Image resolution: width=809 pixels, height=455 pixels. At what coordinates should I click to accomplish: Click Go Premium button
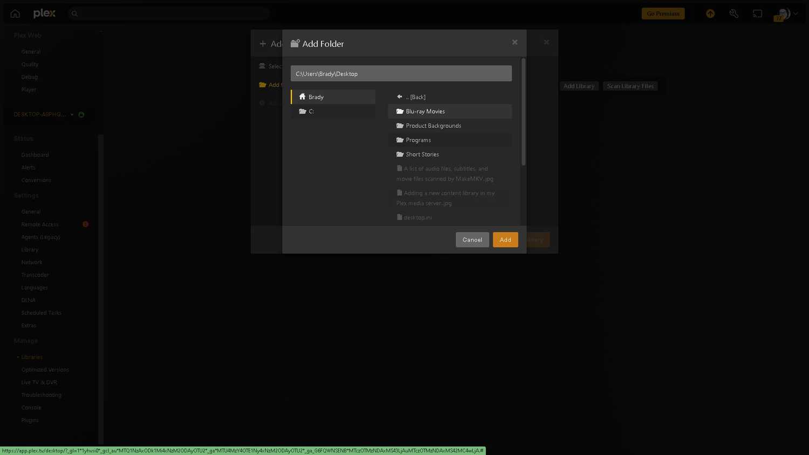pos(663,13)
